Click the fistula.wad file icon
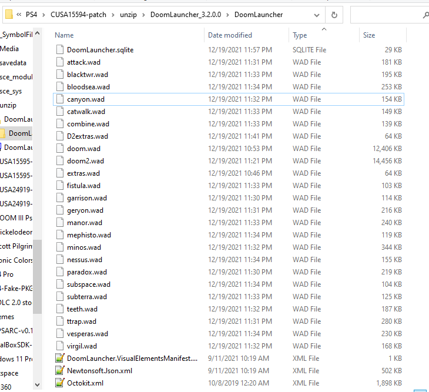 pyautogui.click(x=60, y=185)
